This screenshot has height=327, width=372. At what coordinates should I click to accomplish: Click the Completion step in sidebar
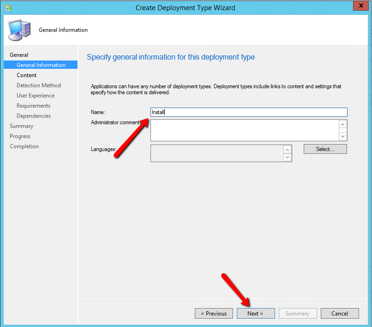[24, 146]
